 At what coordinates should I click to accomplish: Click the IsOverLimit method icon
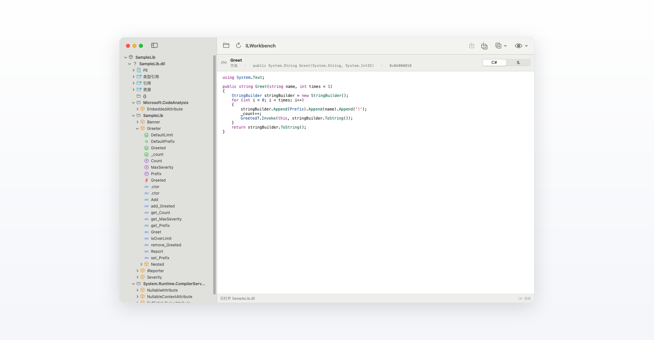click(146, 238)
